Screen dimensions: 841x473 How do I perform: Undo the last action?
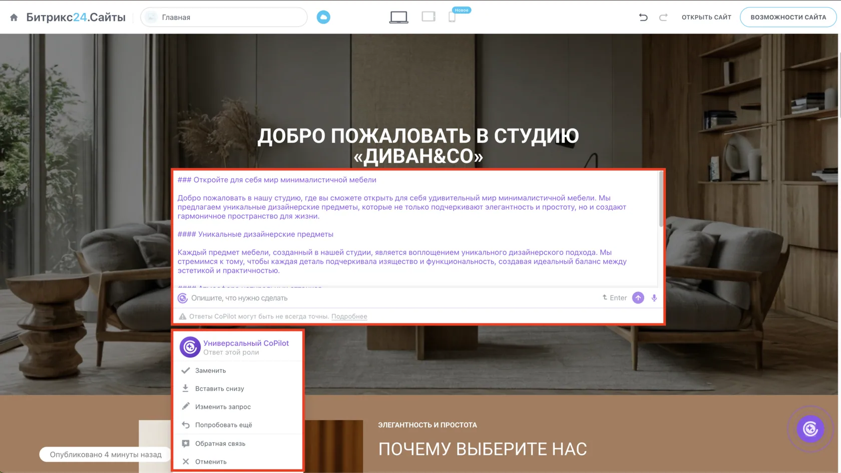point(643,18)
